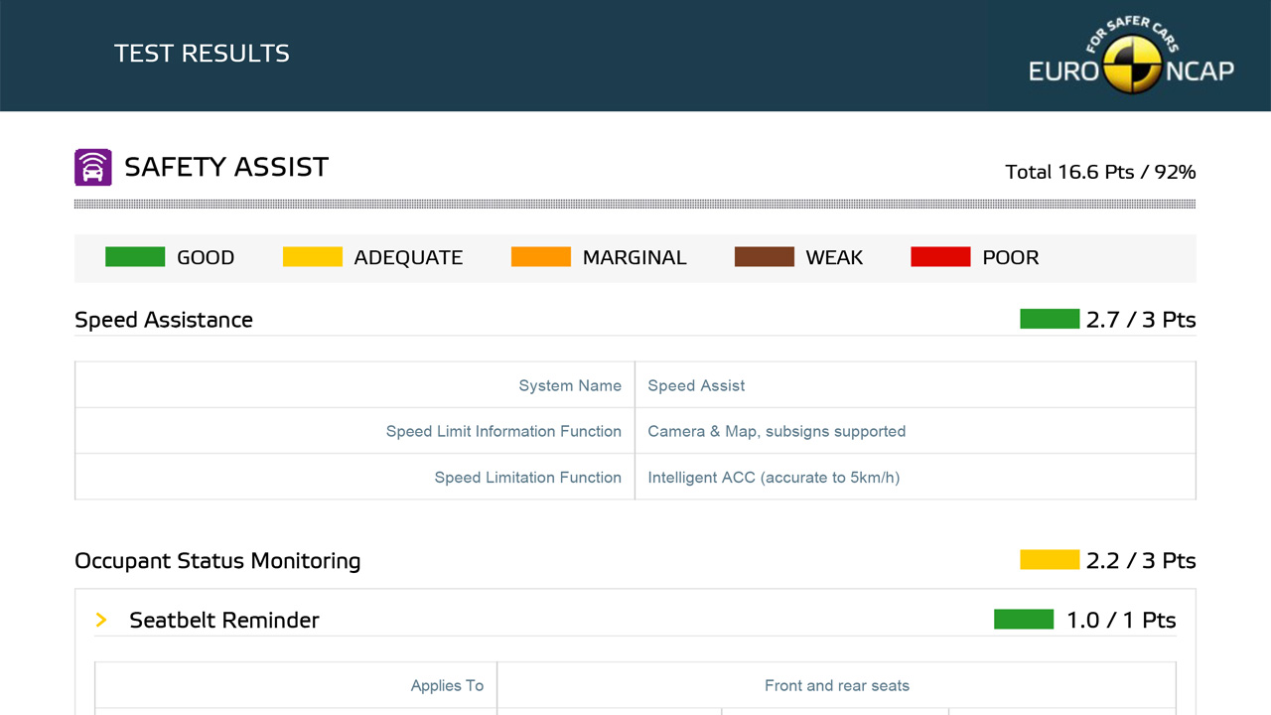This screenshot has width=1271, height=715.
Task: Click the Intelligent ACC table cell
Action: [x=774, y=478]
